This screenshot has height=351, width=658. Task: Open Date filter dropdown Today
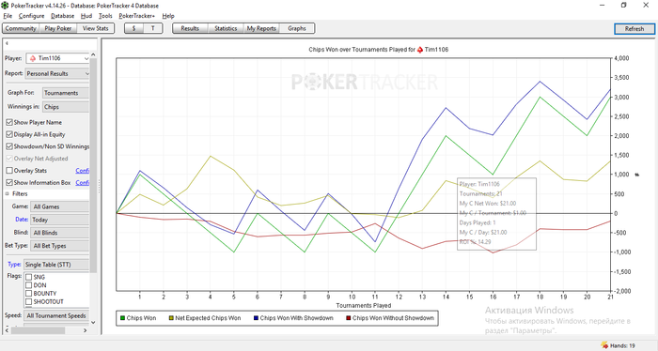[x=59, y=220]
